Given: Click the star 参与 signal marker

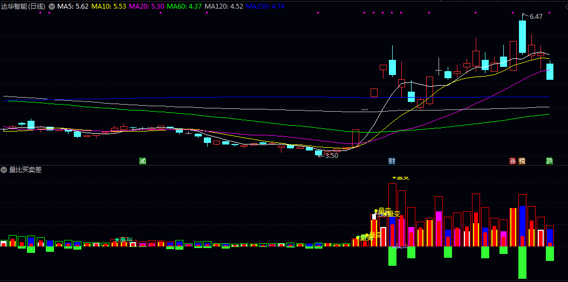Looking at the screenshot, I should pos(123,239).
